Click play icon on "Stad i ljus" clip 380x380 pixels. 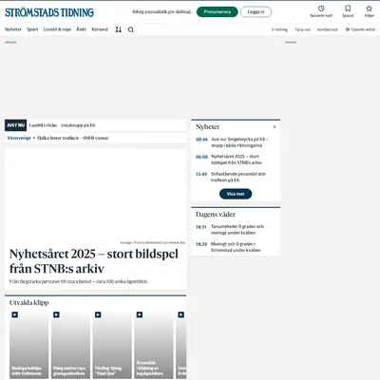(98, 314)
